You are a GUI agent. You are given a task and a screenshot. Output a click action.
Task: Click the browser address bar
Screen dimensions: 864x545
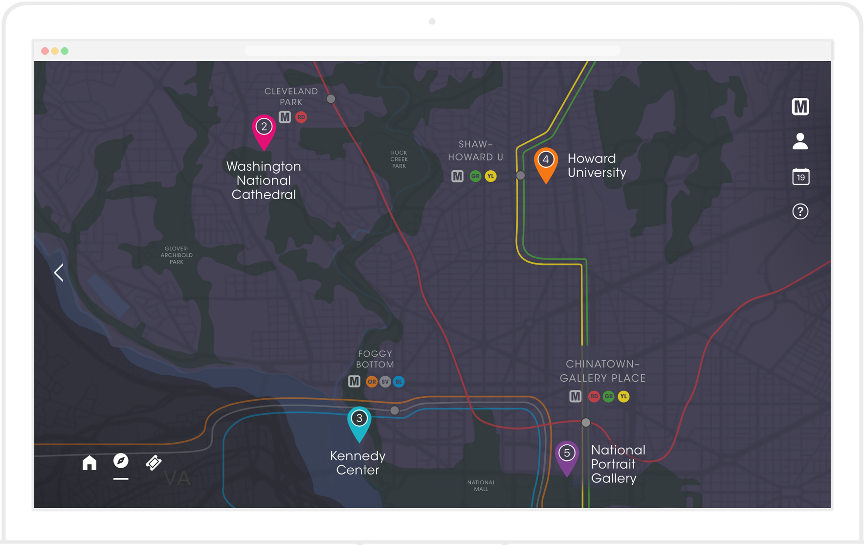[x=432, y=50]
